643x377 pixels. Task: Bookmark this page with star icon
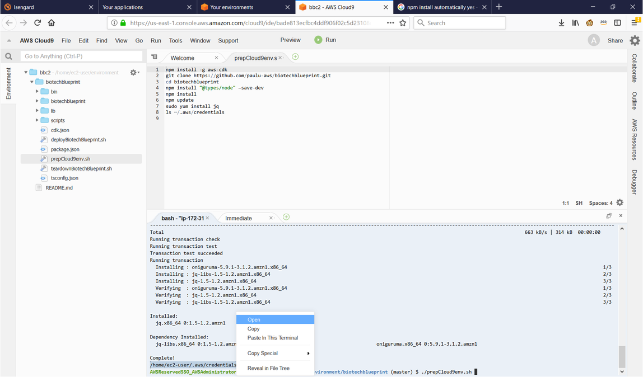403,23
